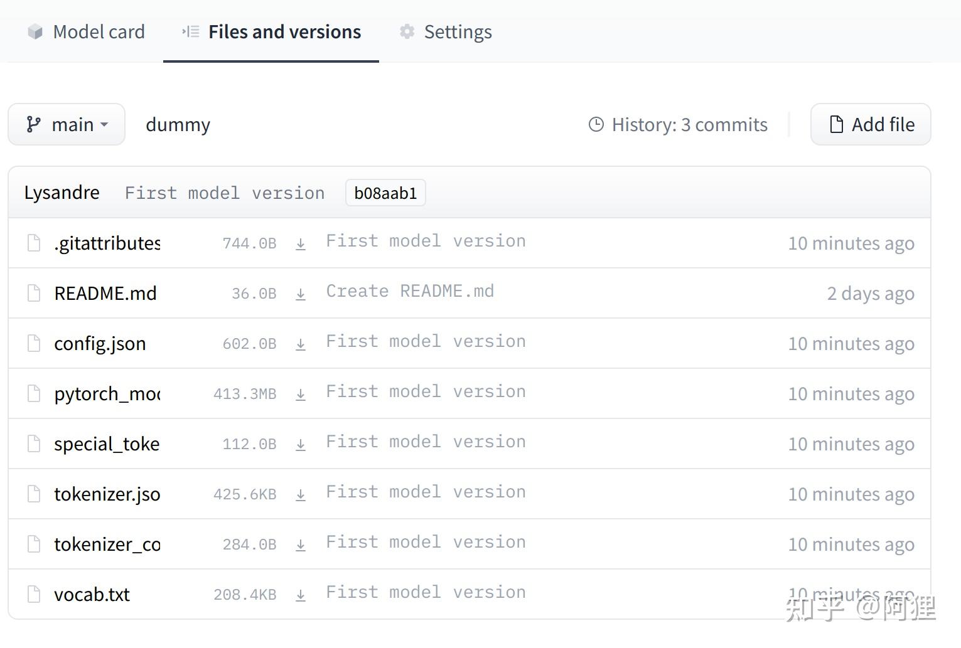Open the README.md file

[x=105, y=294]
